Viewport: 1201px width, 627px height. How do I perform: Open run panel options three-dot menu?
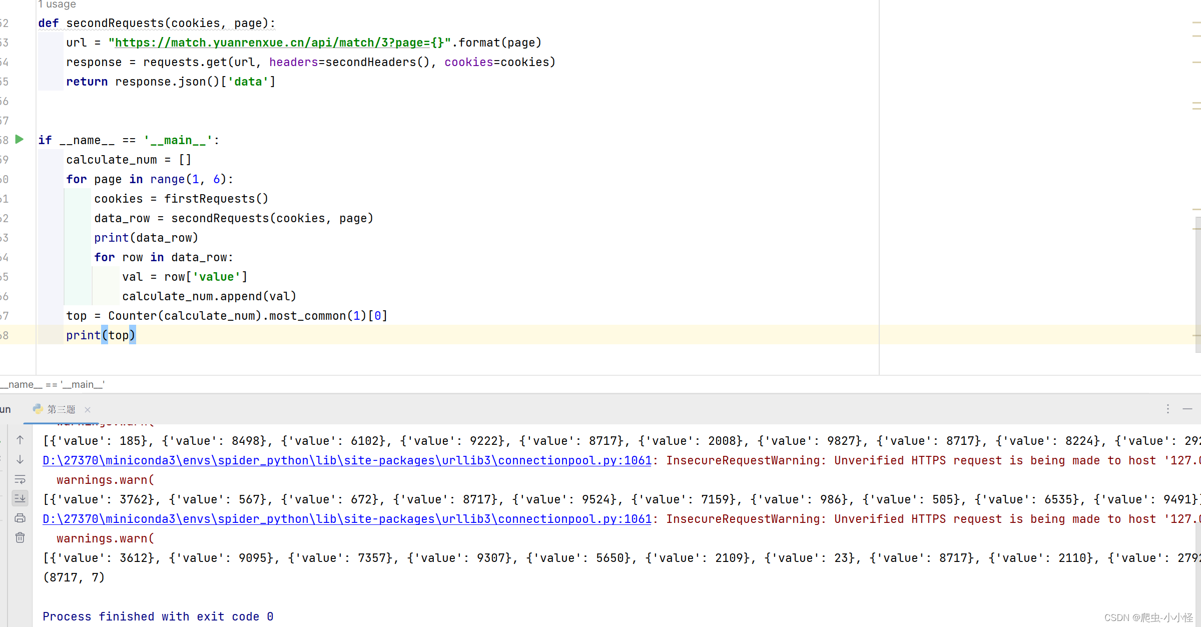pos(1168,409)
